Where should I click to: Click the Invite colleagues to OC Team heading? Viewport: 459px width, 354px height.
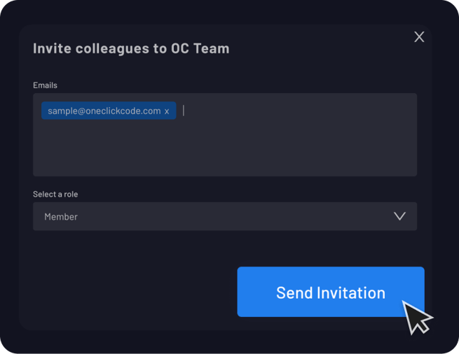pos(131,48)
